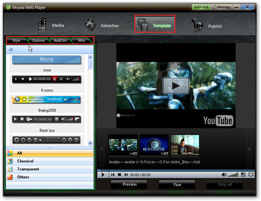Go to the Publish section icon
This screenshot has width=261, height=201.
click(x=197, y=25)
